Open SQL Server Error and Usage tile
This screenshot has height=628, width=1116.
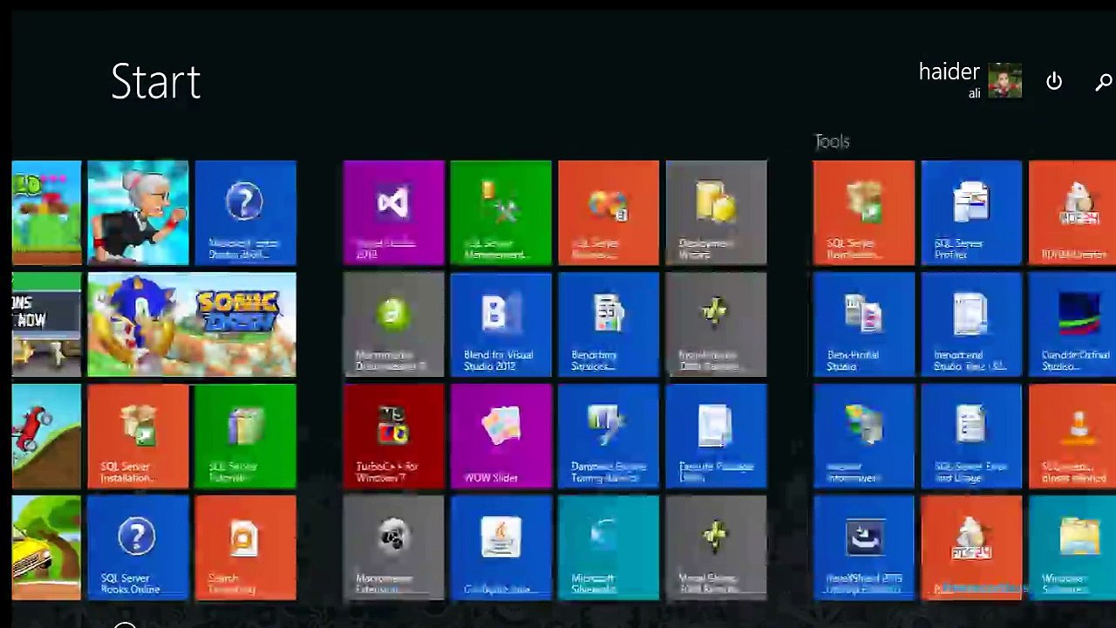coord(971,436)
